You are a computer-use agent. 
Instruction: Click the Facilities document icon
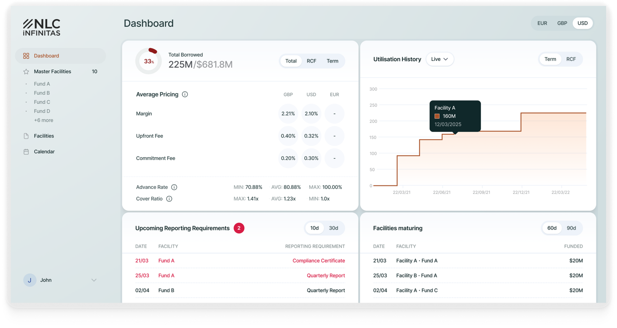pyautogui.click(x=26, y=136)
